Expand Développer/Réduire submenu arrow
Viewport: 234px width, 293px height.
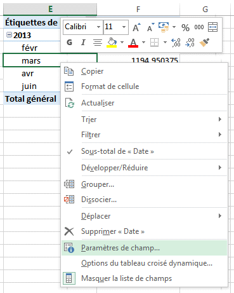(220, 167)
